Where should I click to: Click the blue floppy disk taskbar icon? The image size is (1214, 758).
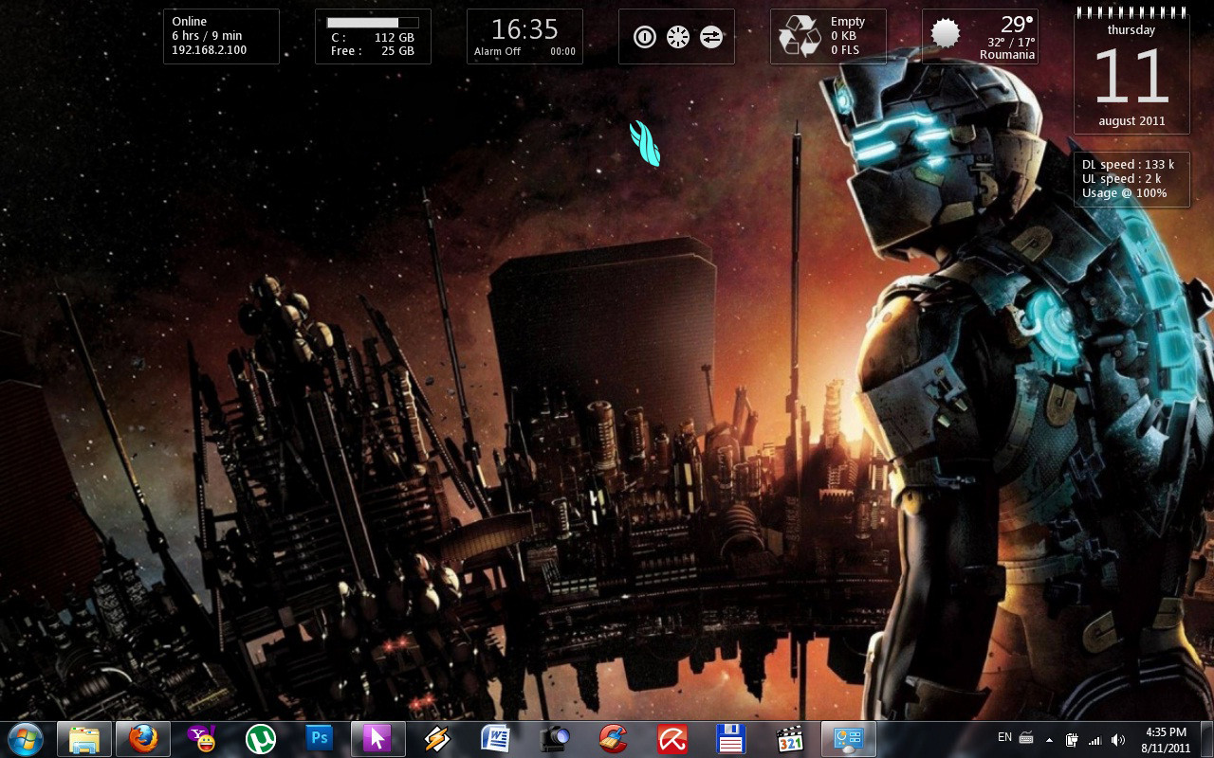[731, 738]
